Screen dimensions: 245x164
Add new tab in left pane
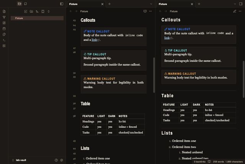tap(109, 4)
